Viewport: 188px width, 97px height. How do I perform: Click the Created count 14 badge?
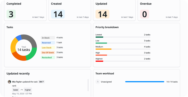[x=58, y=14]
